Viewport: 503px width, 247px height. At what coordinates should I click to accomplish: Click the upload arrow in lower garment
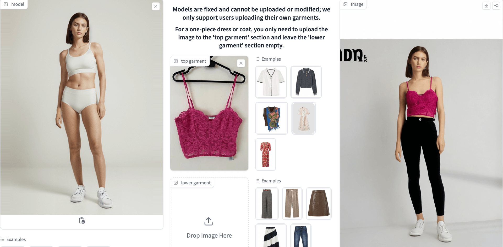[x=209, y=221]
